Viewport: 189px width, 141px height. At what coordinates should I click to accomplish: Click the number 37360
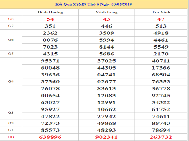[x=50, y=82]
